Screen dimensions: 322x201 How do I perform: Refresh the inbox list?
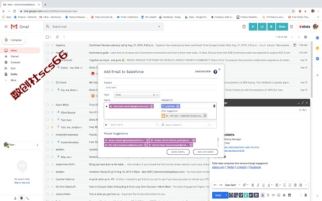pos(57,37)
